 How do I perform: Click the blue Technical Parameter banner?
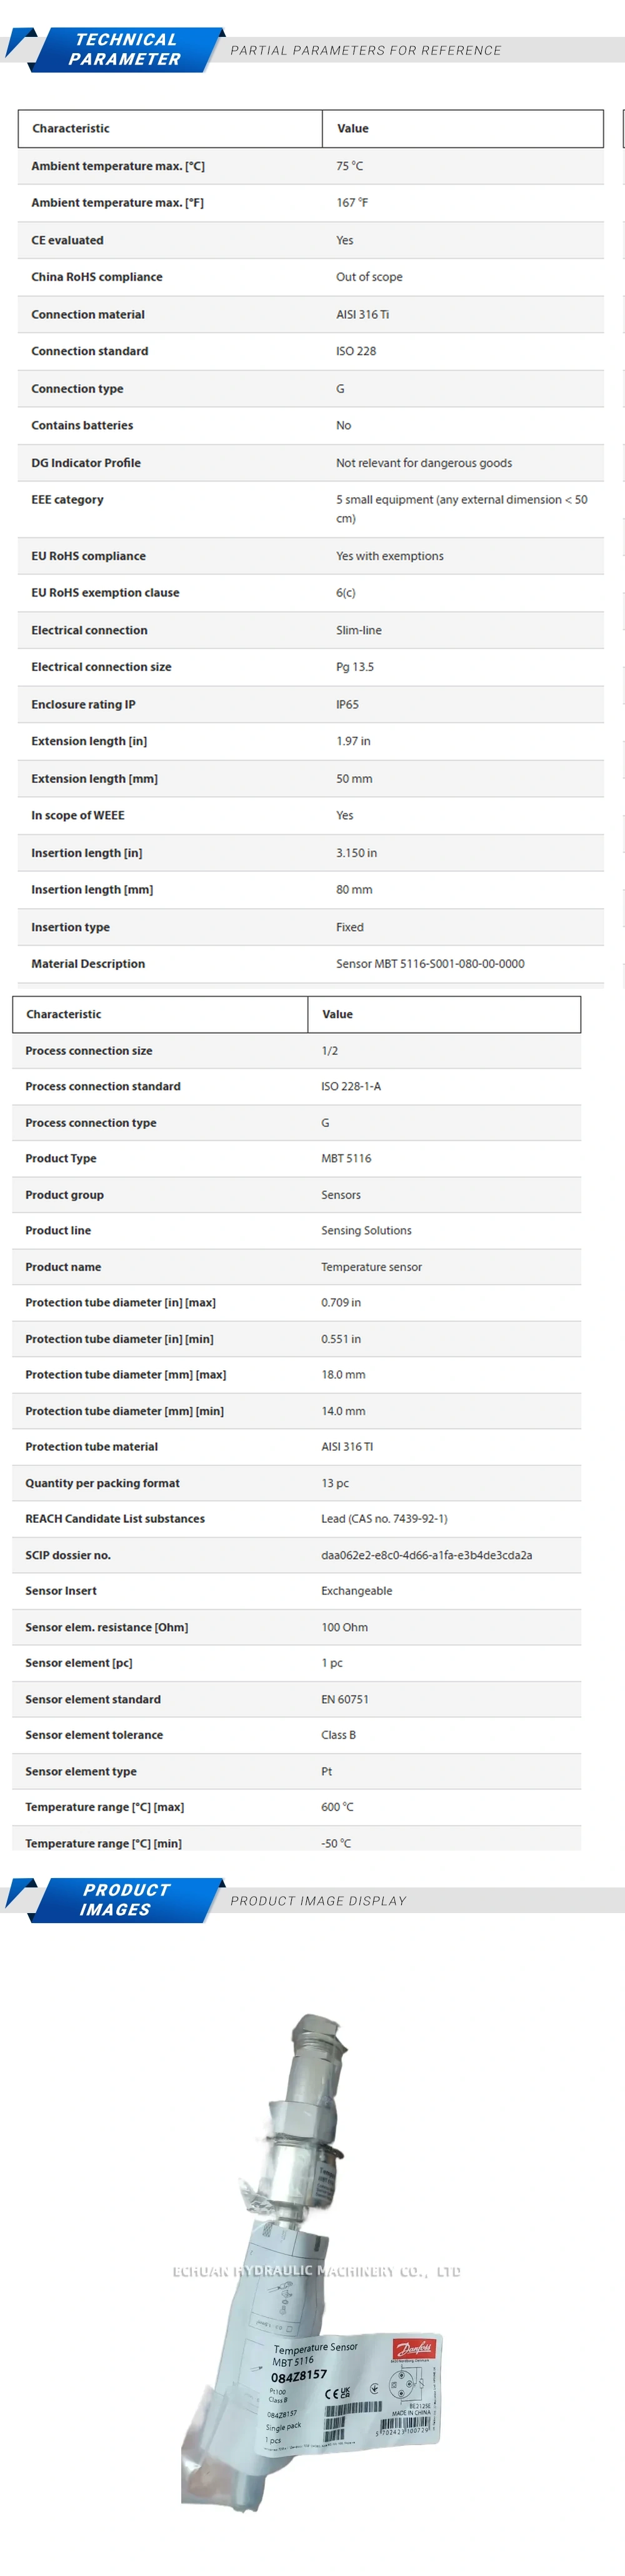point(124,50)
